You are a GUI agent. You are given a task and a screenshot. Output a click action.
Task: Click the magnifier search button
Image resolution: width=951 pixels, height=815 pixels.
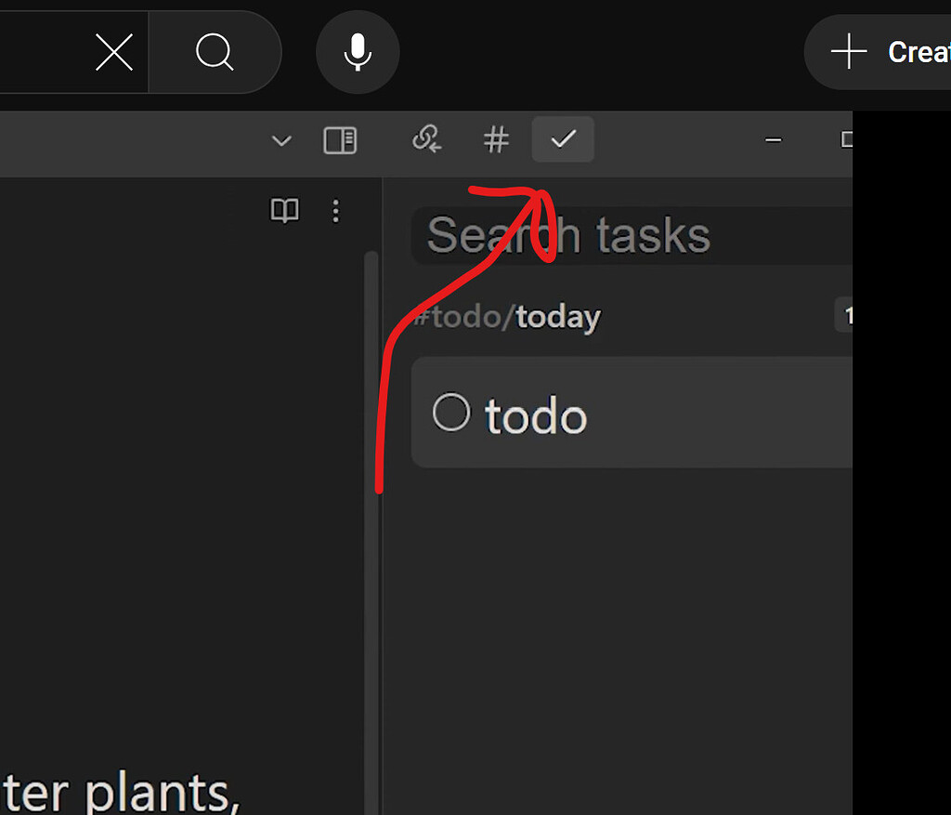[215, 53]
